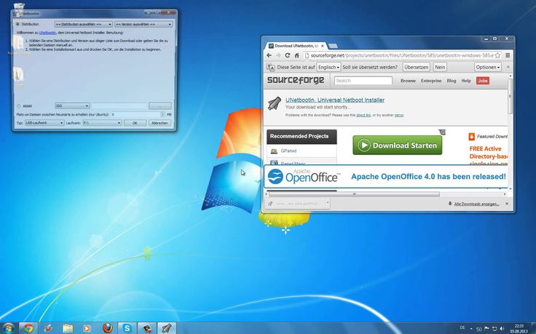Dismiss the translation bar with its X

[x=508, y=67]
